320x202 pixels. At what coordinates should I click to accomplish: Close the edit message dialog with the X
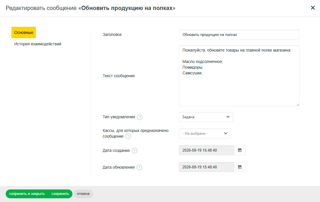tap(313, 8)
